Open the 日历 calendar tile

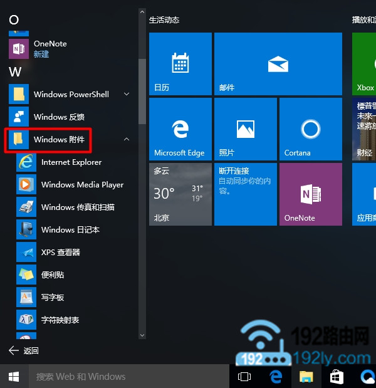[x=180, y=64]
